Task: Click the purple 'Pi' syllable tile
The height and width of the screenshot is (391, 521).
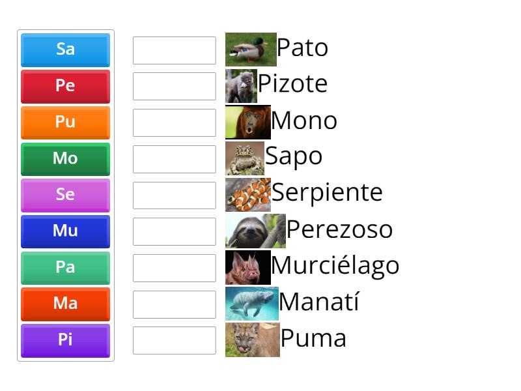Action: click(65, 340)
